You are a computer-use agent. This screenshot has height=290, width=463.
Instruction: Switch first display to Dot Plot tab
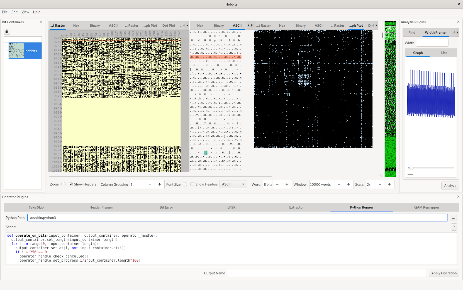(x=169, y=26)
